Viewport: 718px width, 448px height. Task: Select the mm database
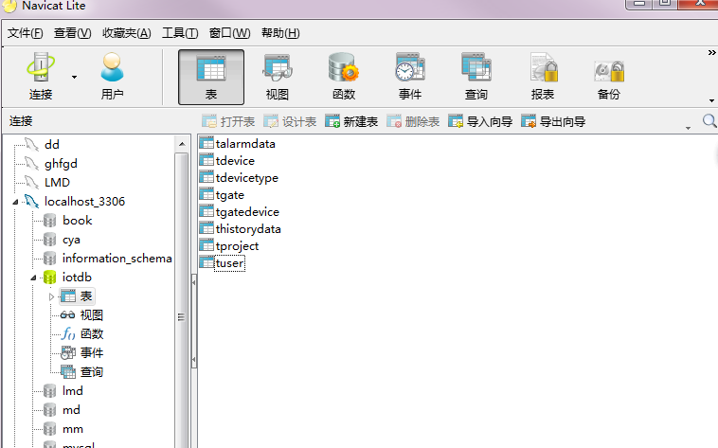72,429
